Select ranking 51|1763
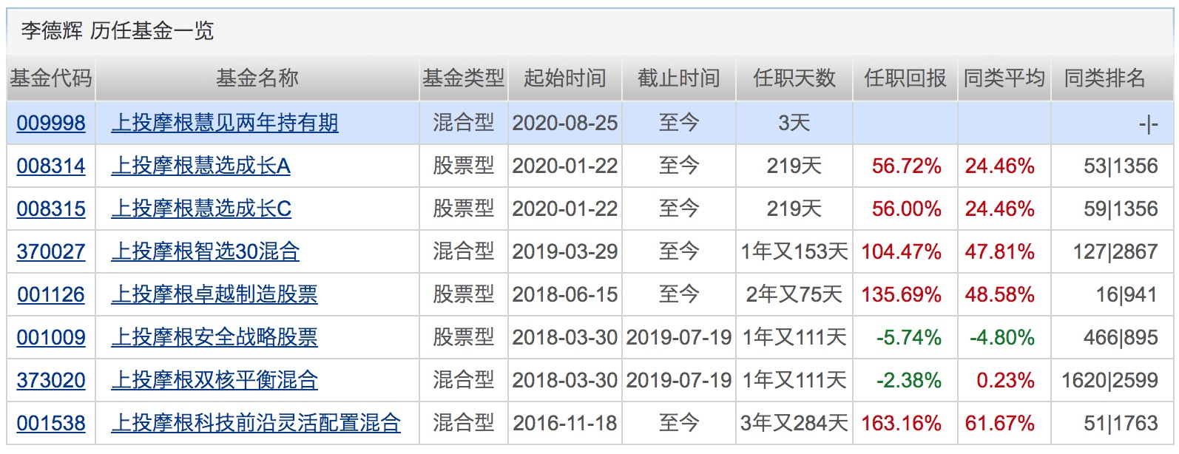1179x454 pixels. click(x=1121, y=423)
